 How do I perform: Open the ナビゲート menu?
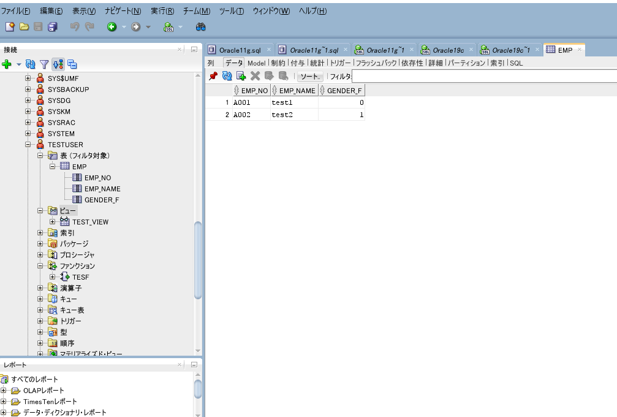point(123,11)
